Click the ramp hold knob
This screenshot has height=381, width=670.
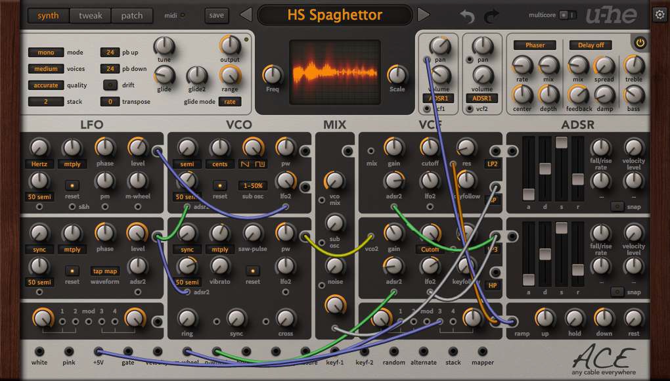[574, 318]
